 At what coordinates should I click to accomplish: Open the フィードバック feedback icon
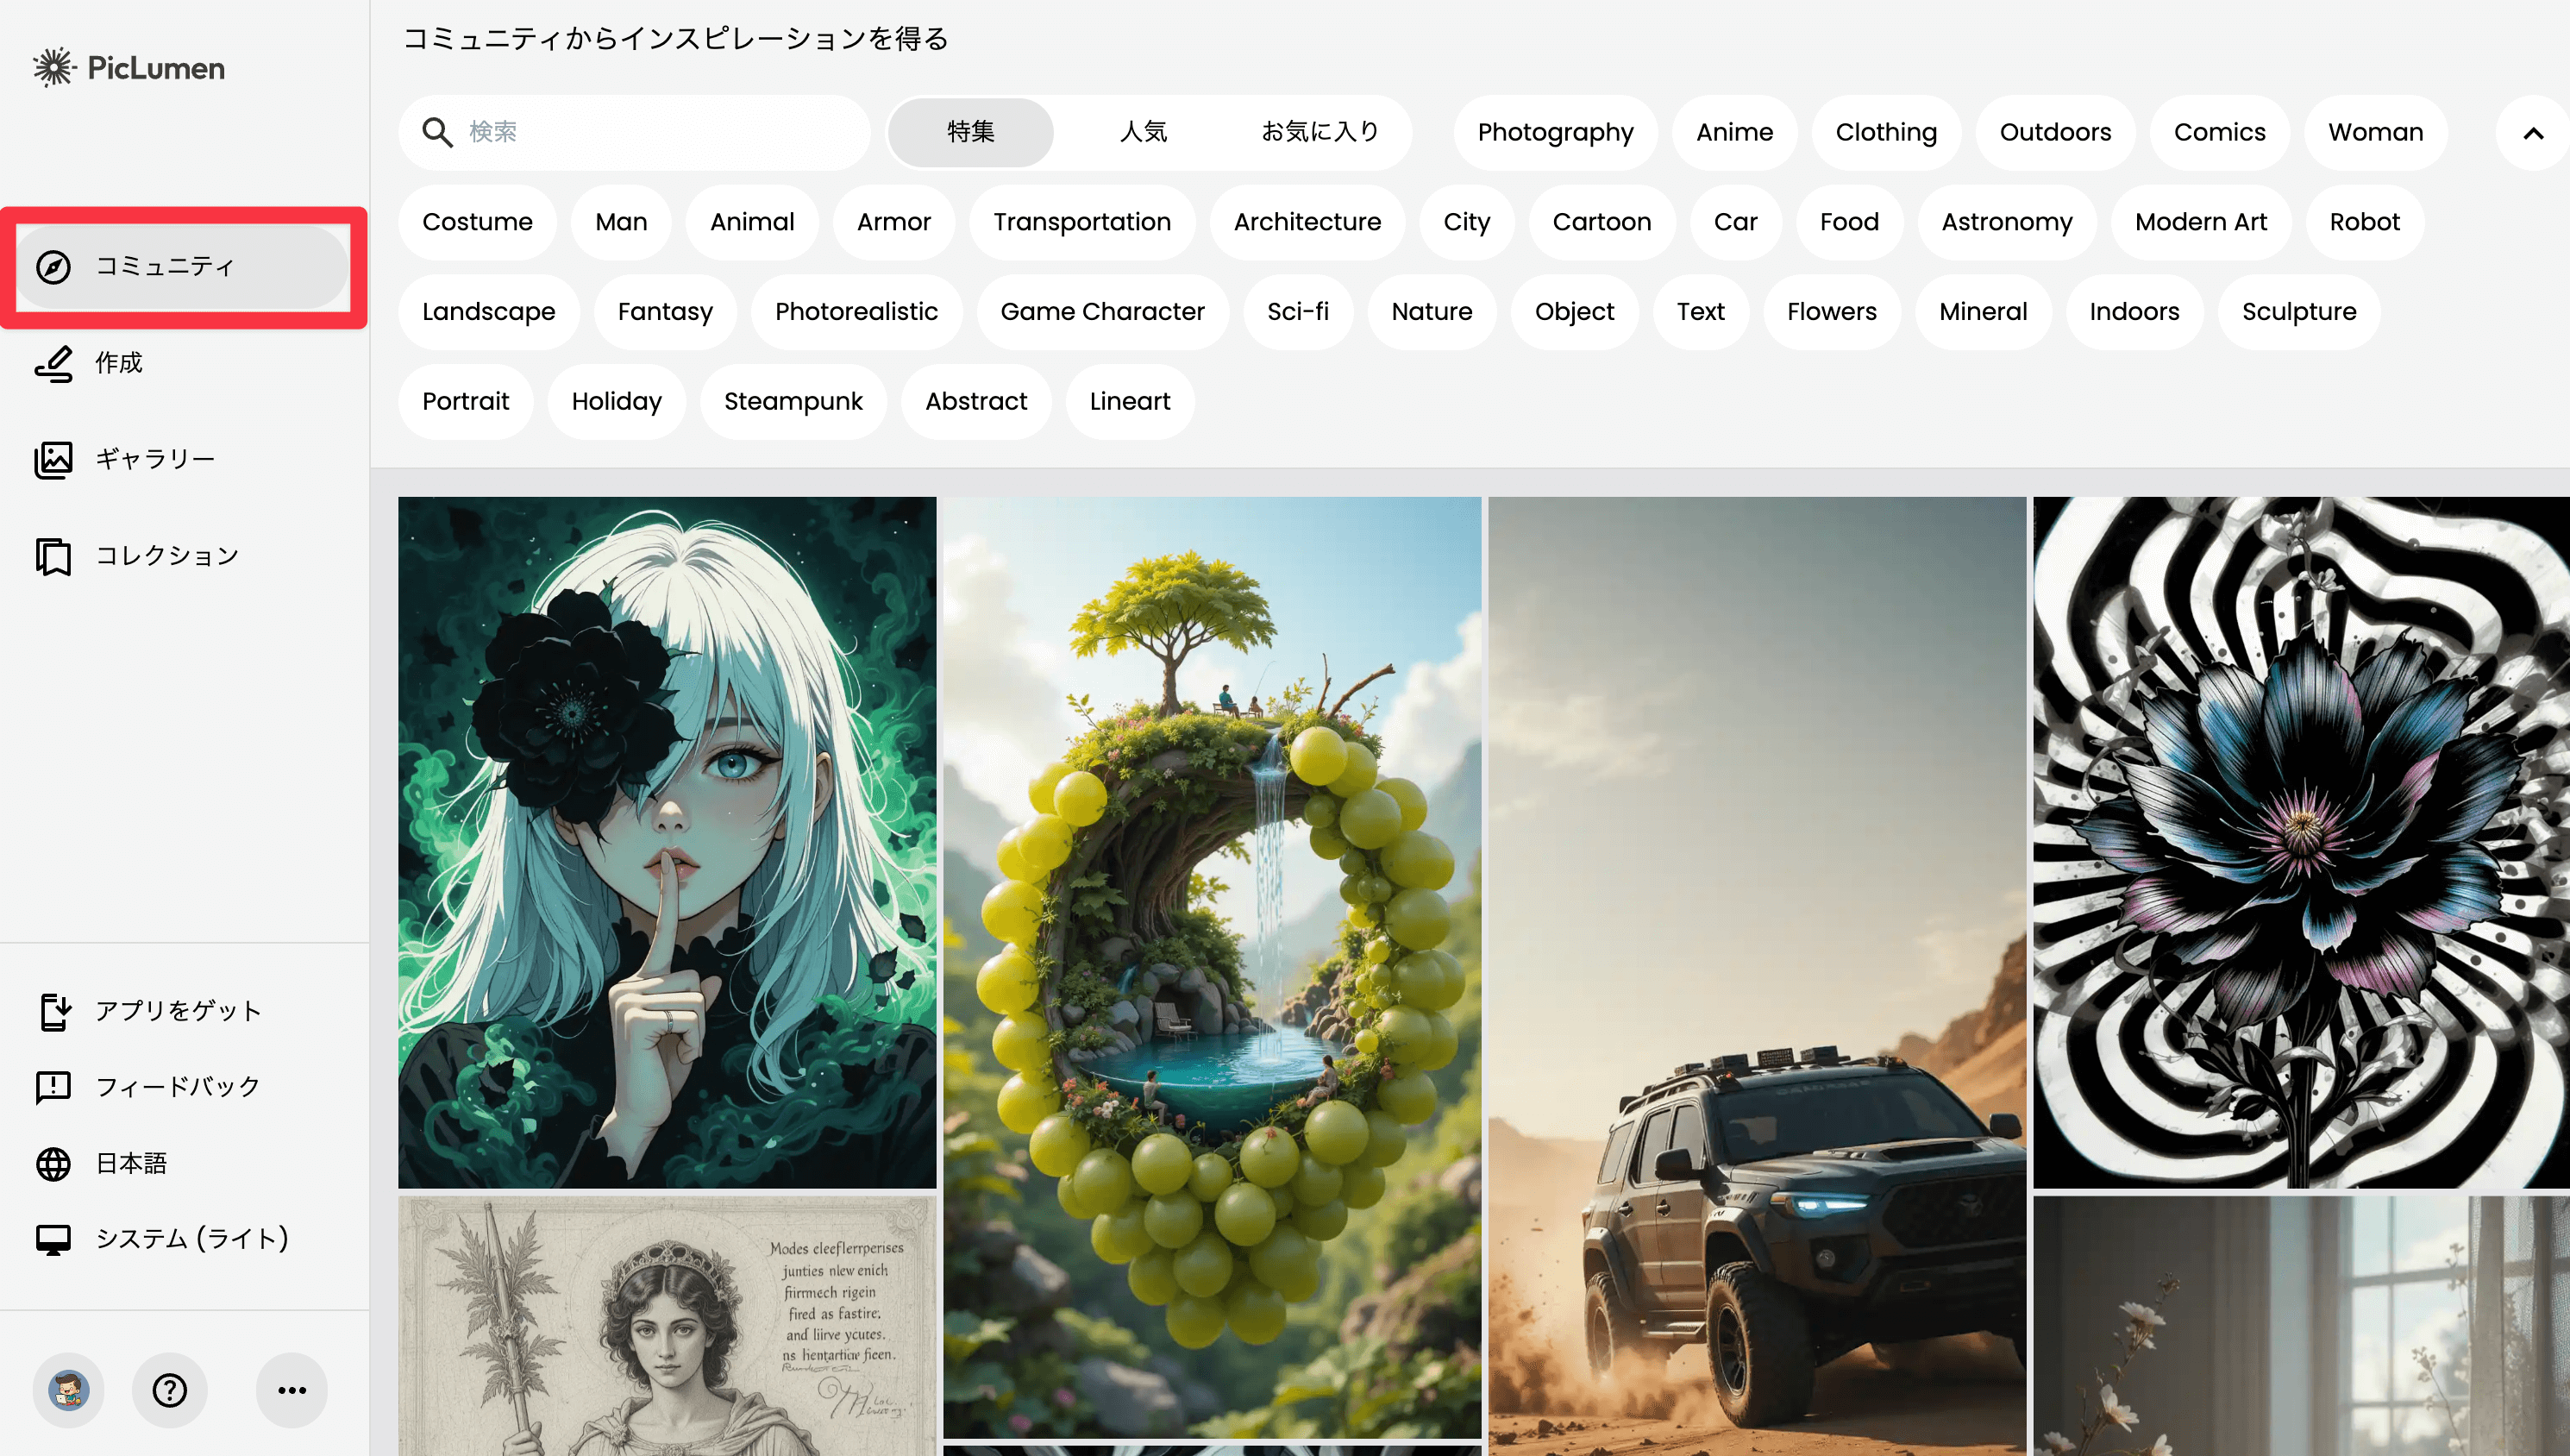point(54,1087)
